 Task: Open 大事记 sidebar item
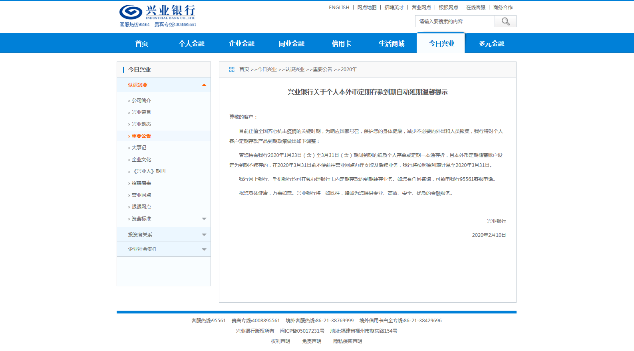click(139, 148)
